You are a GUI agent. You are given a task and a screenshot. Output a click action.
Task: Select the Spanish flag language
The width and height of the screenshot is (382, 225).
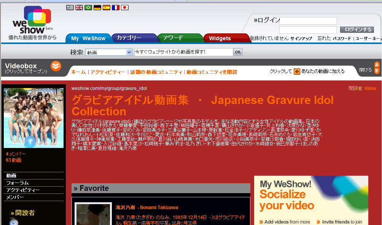(107, 8)
